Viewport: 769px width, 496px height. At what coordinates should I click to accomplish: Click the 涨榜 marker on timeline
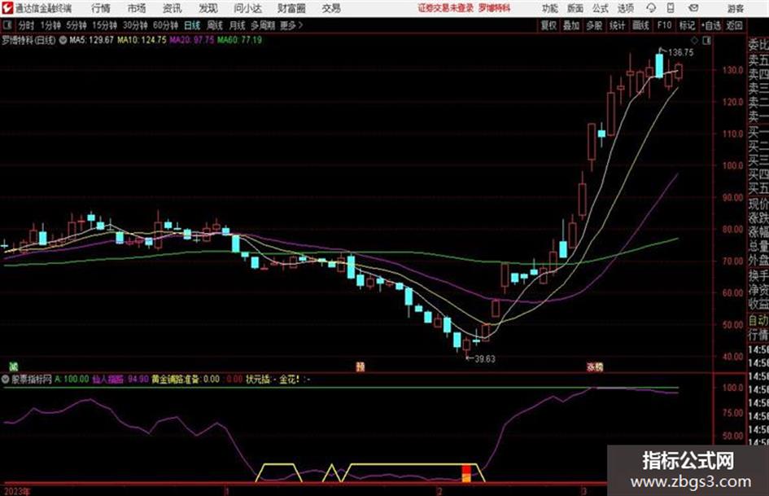click(x=595, y=367)
